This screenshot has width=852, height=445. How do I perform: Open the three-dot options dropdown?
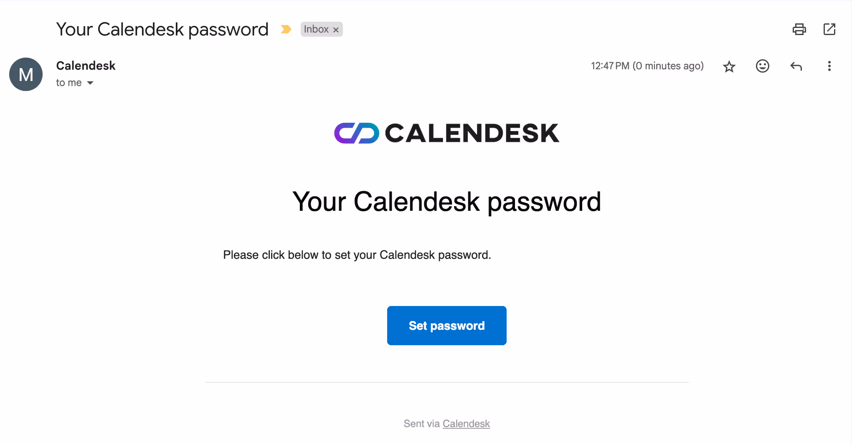829,66
